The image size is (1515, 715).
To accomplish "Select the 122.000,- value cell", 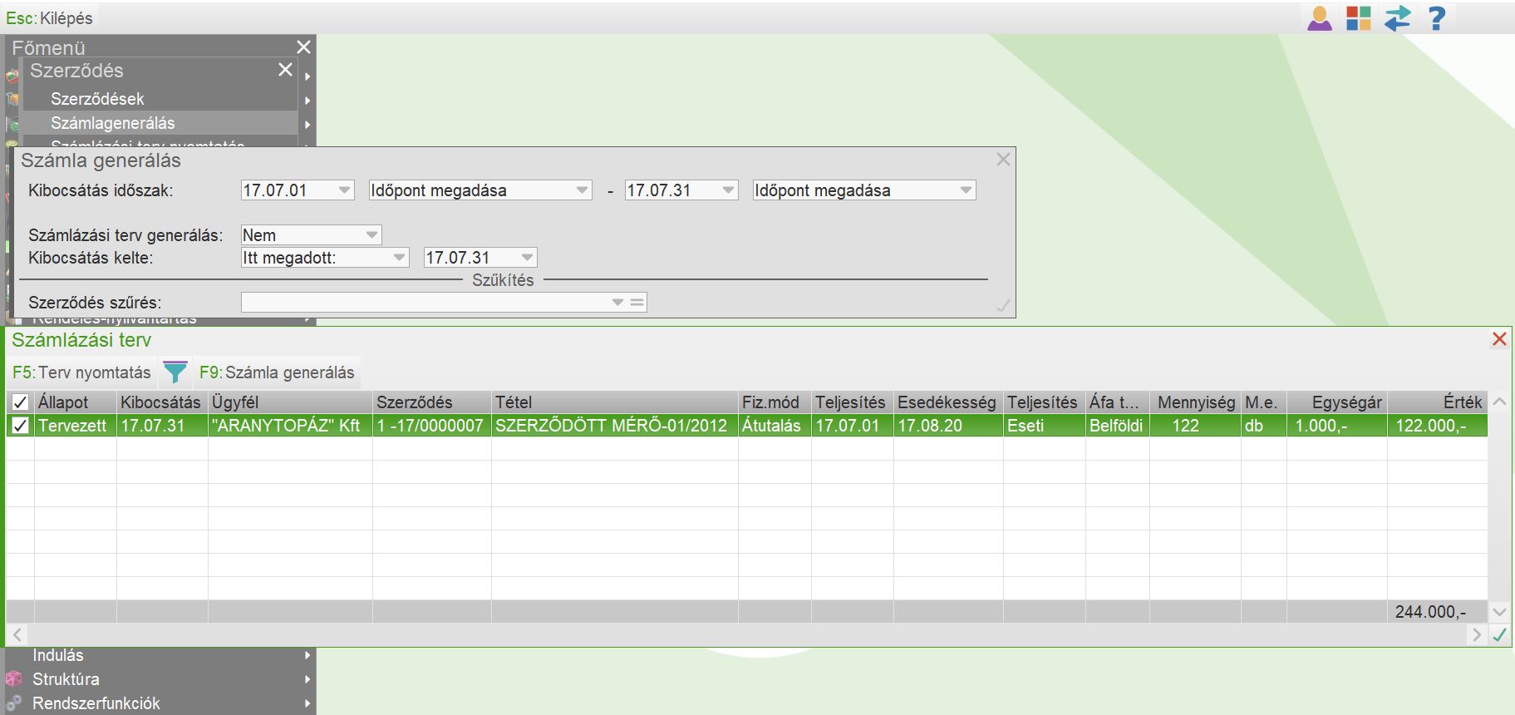I will coord(1437,426).
